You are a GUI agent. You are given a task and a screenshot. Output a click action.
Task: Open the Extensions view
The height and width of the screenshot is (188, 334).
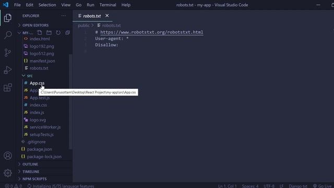8,87
